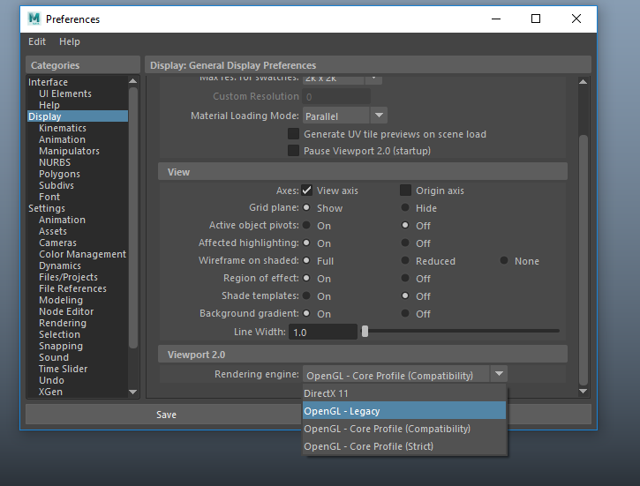640x486 pixels.
Task: Choose OpenGL - Legacy from the list
Action: click(404, 410)
